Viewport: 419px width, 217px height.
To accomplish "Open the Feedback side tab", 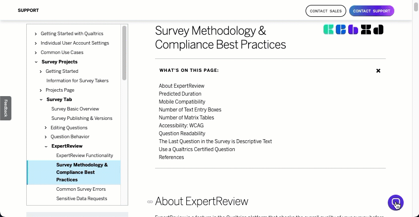I will (x=6, y=108).
